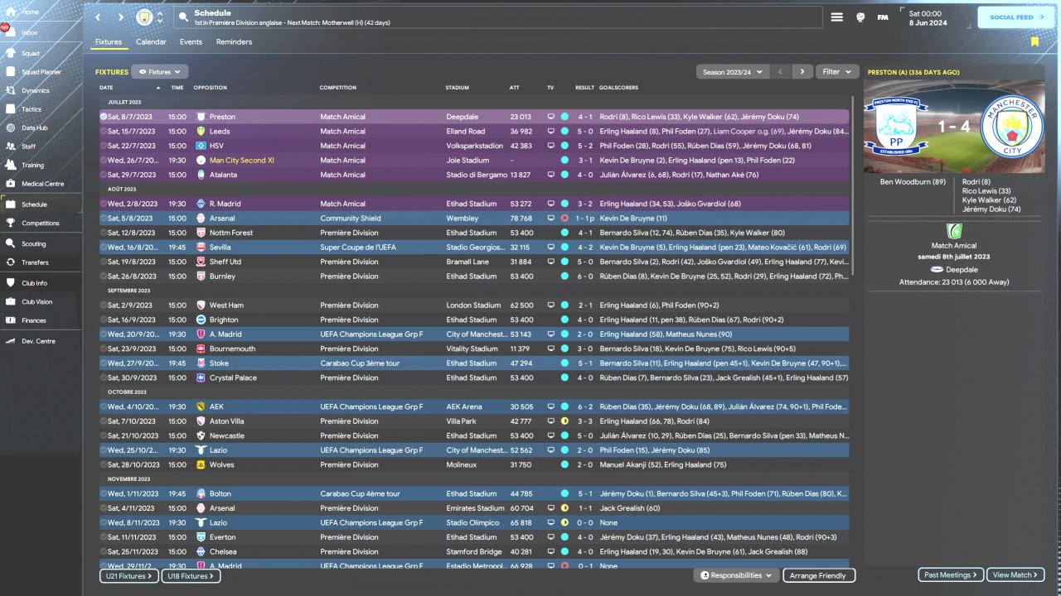Expand the club switcher chevrons beside the badge
This screenshot has height=596, width=1061.
(159, 17)
